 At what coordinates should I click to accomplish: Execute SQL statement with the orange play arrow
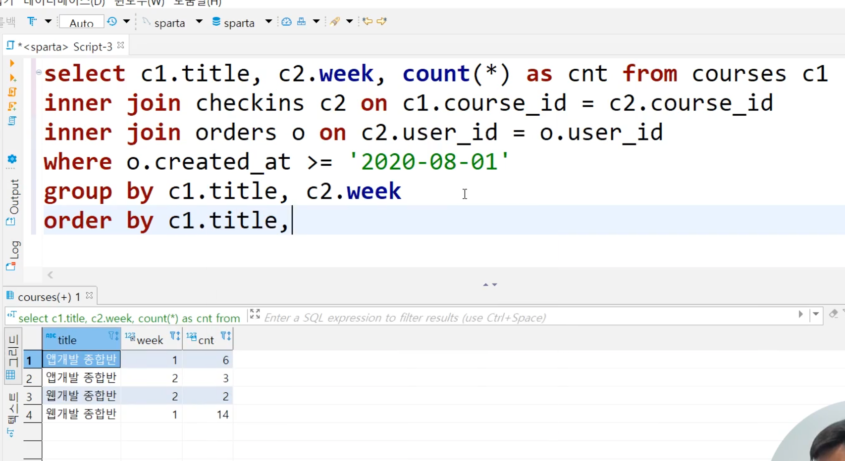click(12, 63)
